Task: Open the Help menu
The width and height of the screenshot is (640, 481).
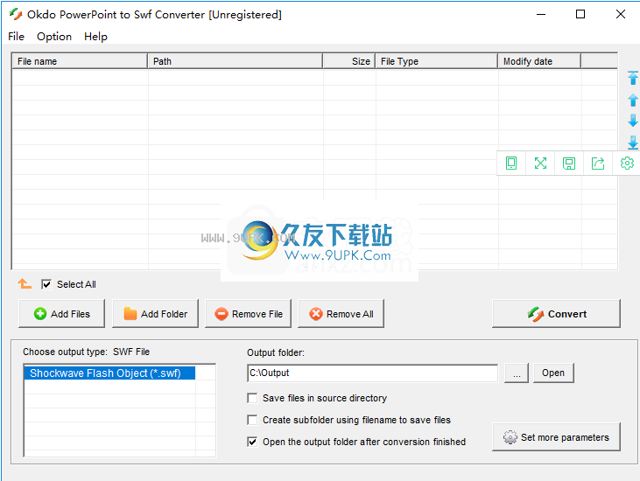Action: point(95,36)
